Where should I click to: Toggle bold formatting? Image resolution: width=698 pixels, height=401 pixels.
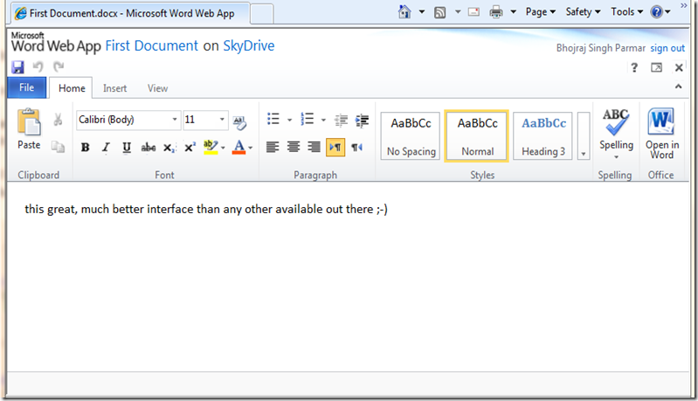pyautogui.click(x=85, y=148)
